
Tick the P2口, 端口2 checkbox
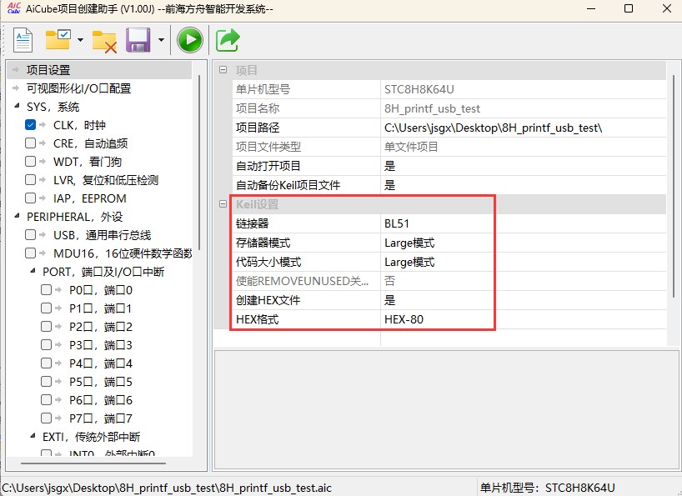[46, 326]
